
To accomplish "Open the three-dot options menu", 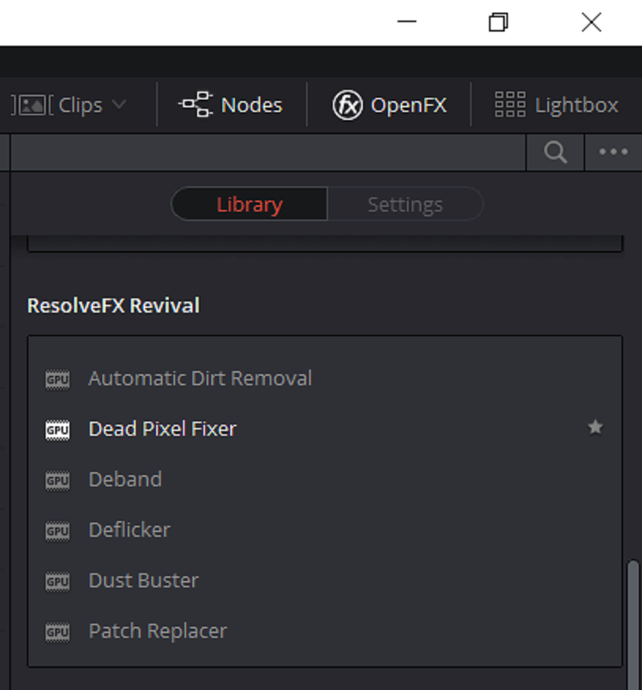I will point(614,153).
